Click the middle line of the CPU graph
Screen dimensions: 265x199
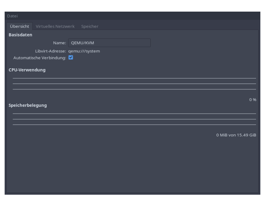(134, 84)
